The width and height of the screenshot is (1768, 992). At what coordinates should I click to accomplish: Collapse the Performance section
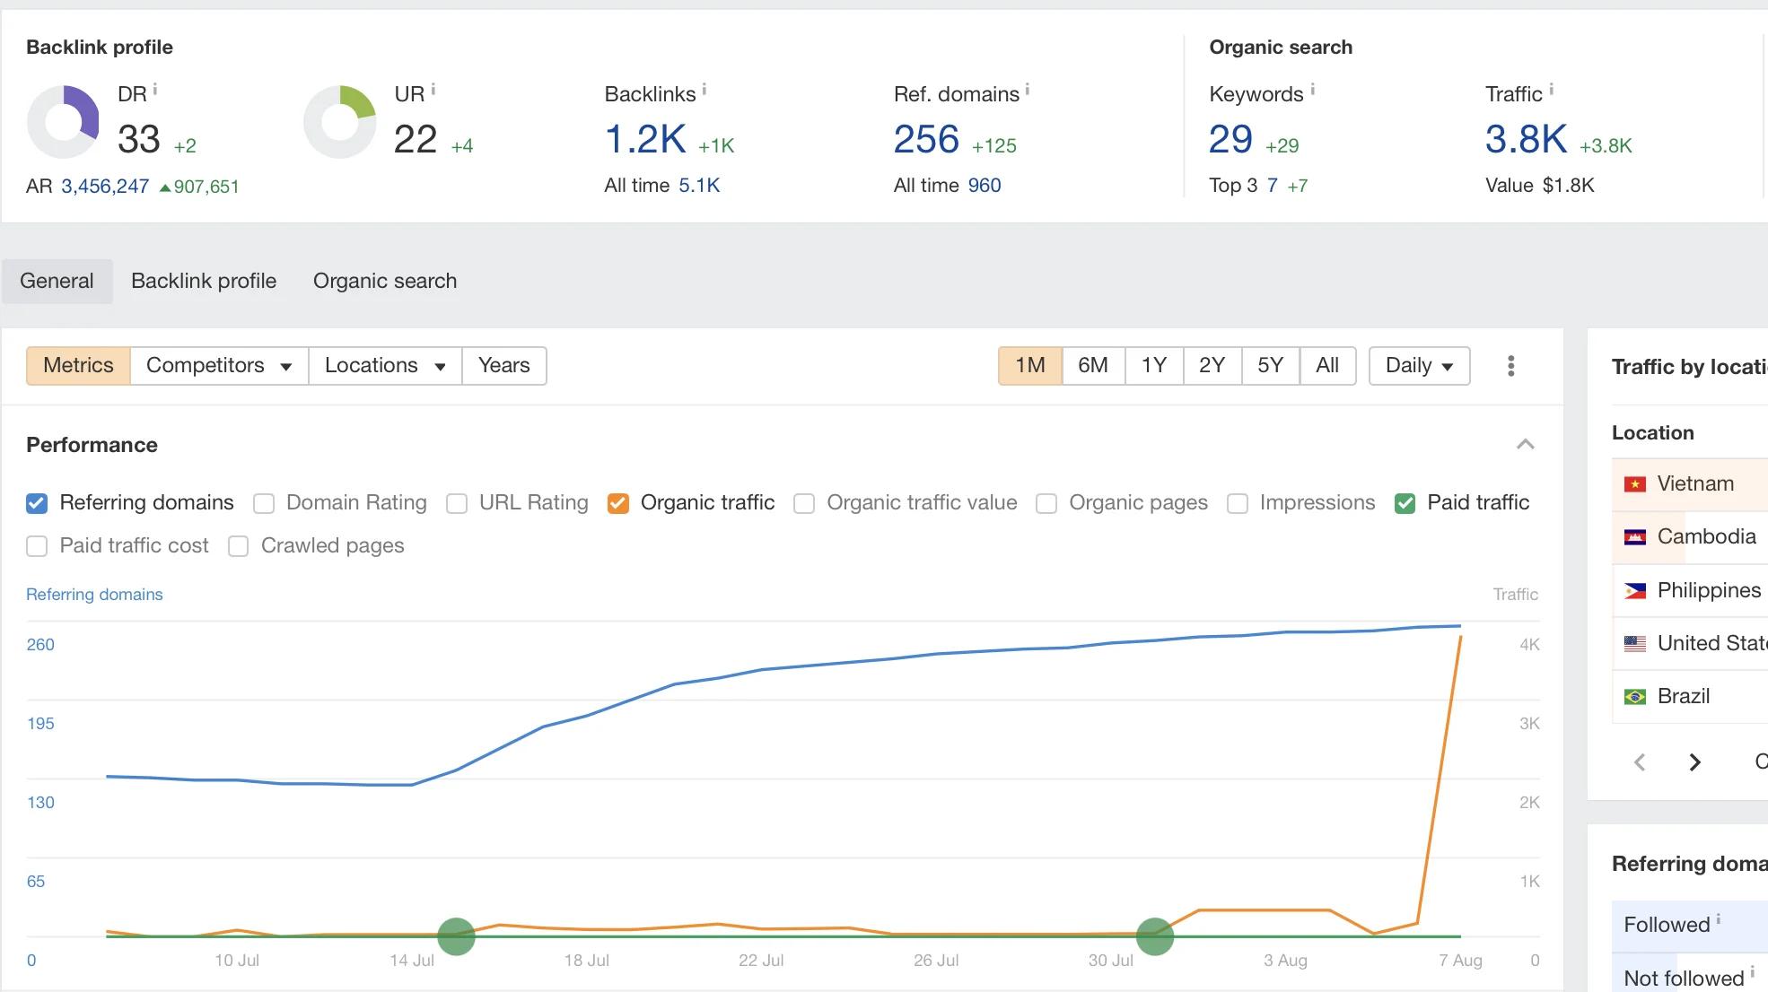(x=1525, y=443)
